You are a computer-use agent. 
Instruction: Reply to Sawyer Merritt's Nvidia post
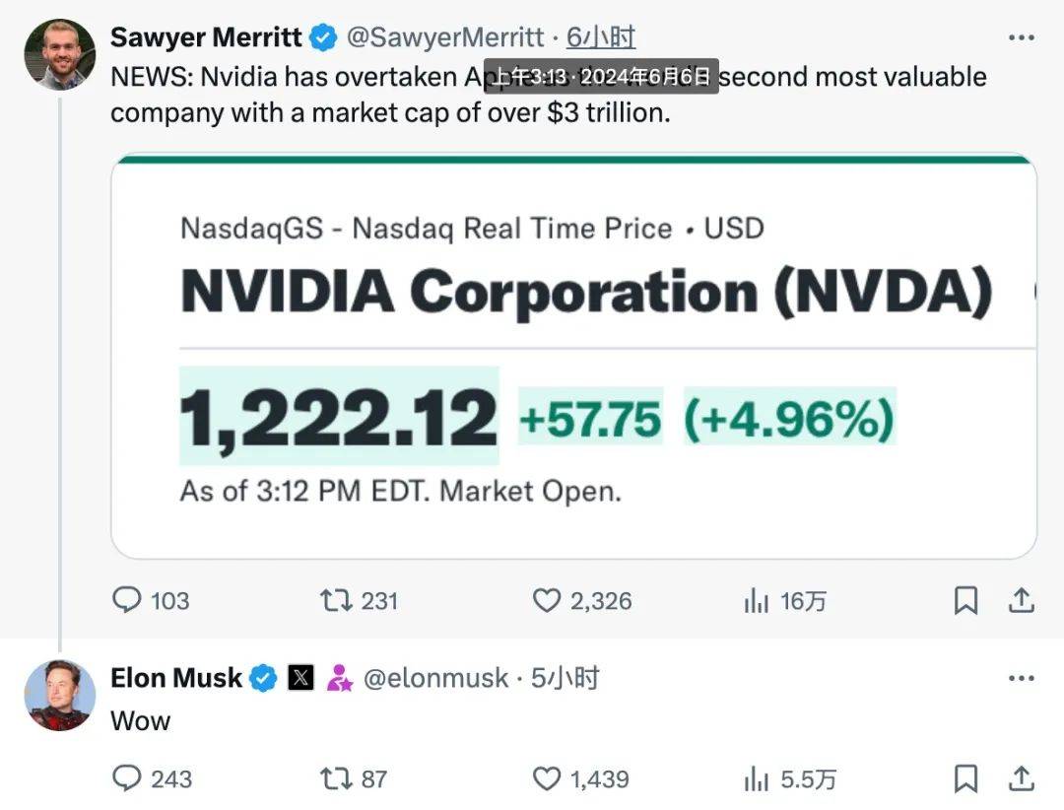(127, 600)
